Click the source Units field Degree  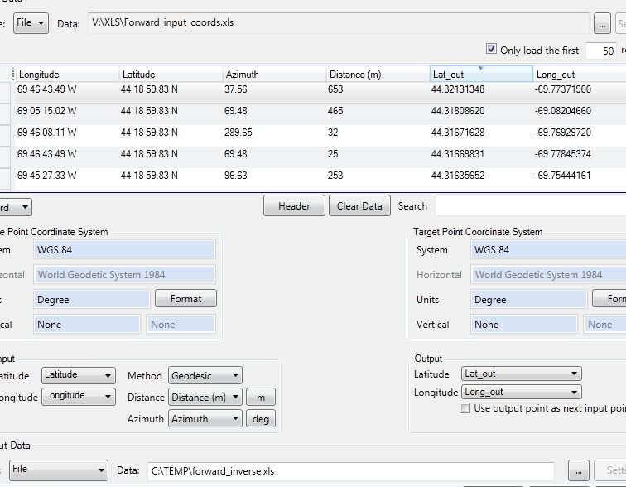92,299
